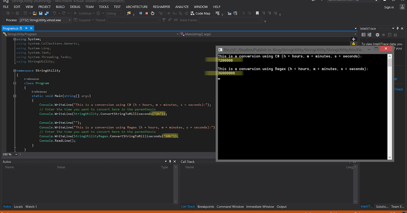Click the Undo icon on the toolbar
Image resolution: width=407 pixels, height=213 pixels.
(54, 13)
